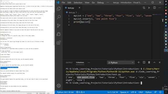This screenshot has height=94, width=168.
Task: Click terminal prompt input line
Action: click(104, 83)
